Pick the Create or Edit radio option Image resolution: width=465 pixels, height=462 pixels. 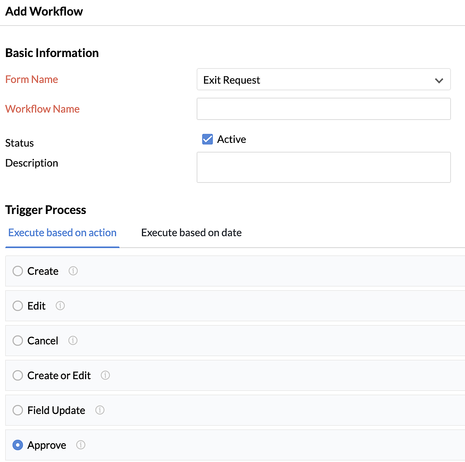point(18,375)
